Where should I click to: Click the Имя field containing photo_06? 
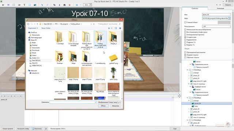[x=216, y=15]
